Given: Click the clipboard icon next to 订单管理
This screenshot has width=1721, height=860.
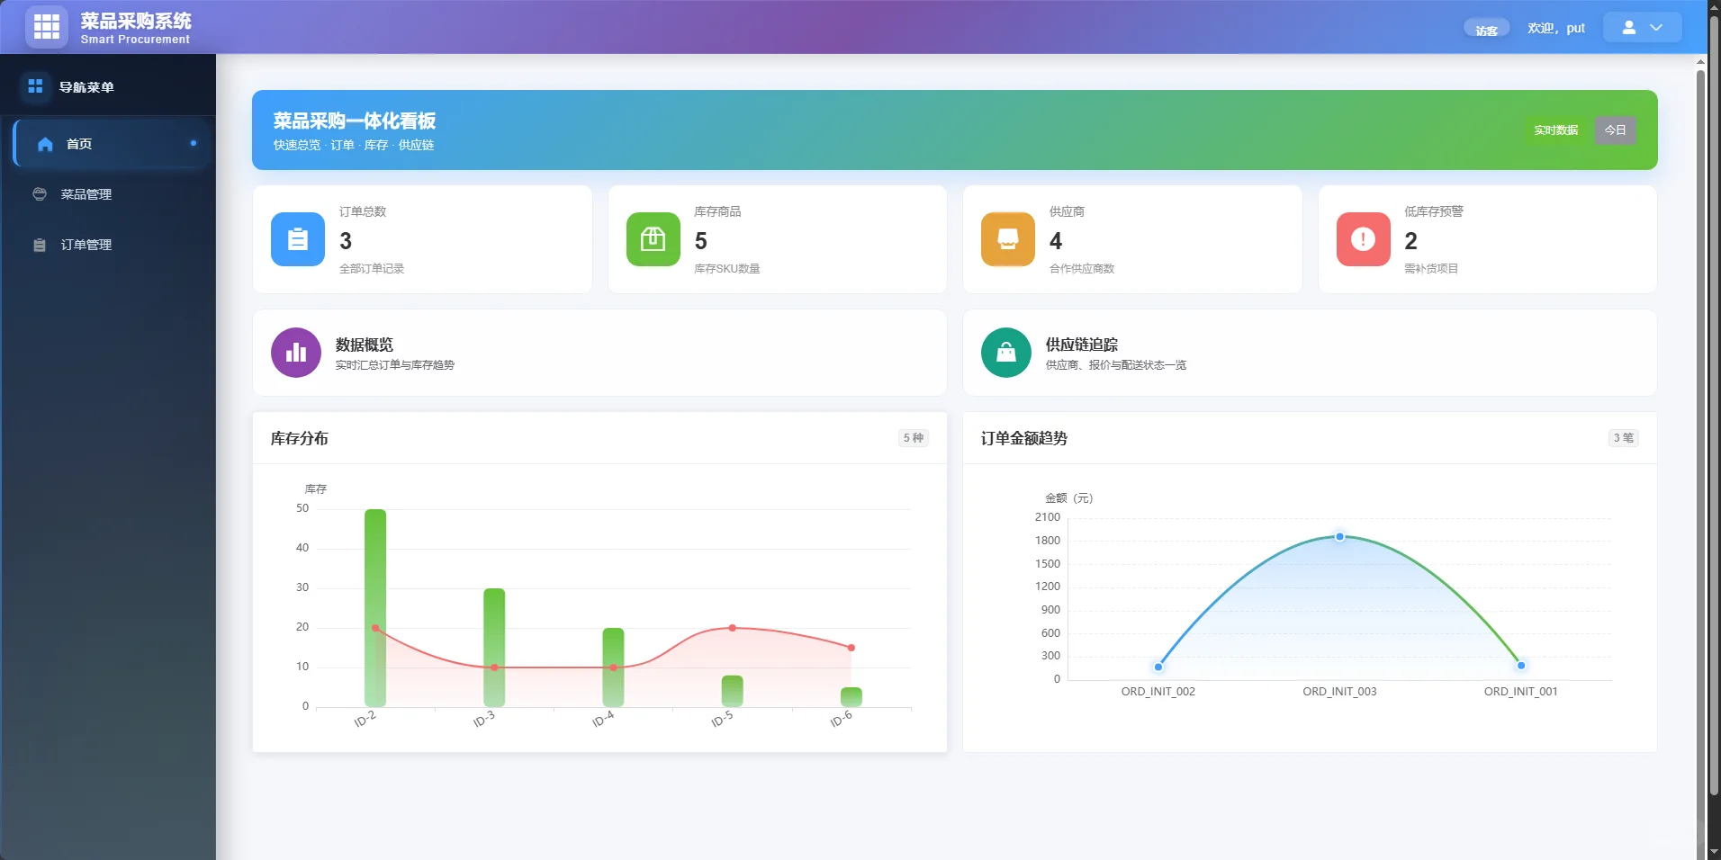Looking at the screenshot, I should (x=40, y=245).
